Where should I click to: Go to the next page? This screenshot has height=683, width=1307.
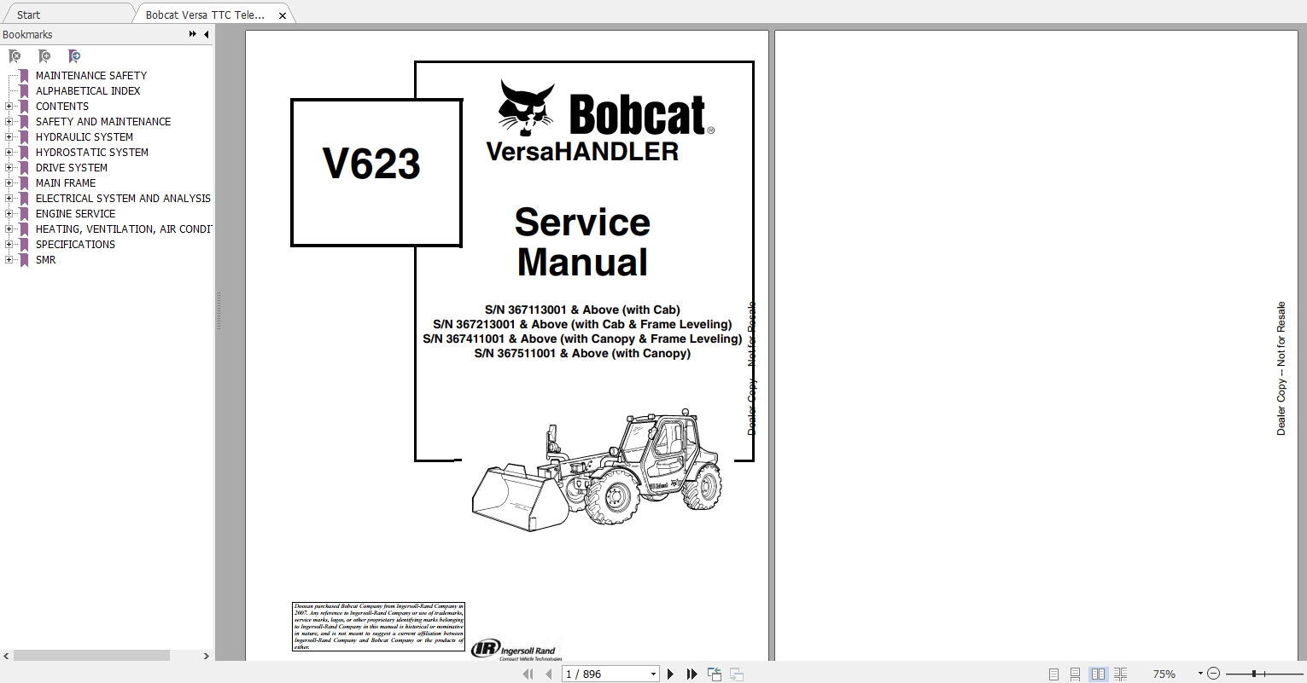671,674
